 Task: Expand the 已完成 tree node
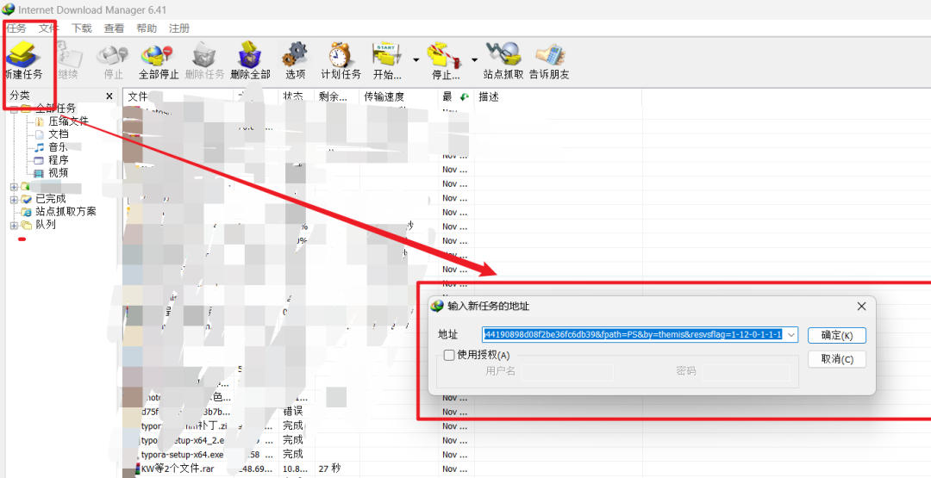(14, 200)
